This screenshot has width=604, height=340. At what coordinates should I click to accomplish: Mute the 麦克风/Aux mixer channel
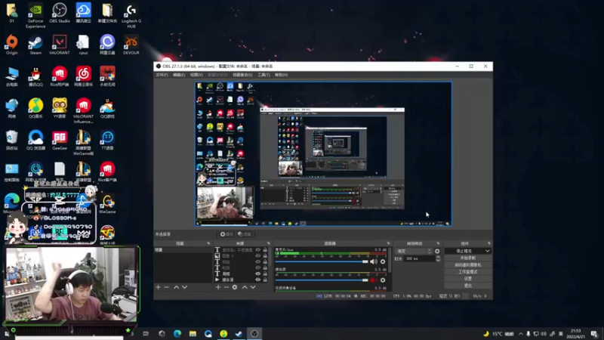click(373, 261)
